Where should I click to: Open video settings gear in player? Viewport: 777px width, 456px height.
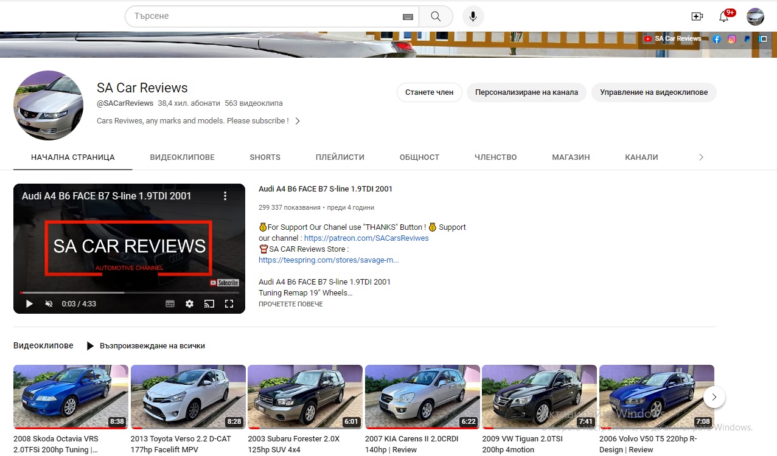(x=189, y=304)
